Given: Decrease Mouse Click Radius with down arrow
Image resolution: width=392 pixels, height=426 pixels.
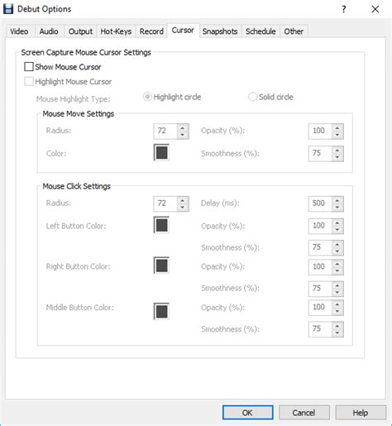Looking at the screenshot, I should tap(183, 208).
